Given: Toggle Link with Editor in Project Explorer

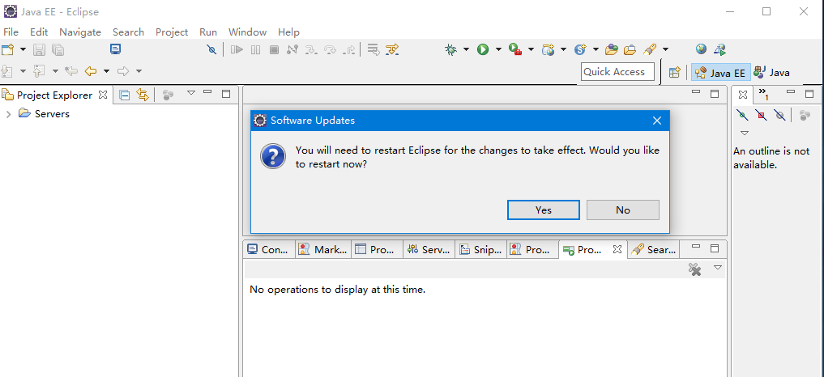Looking at the screenshot, I should click(143, 95).
